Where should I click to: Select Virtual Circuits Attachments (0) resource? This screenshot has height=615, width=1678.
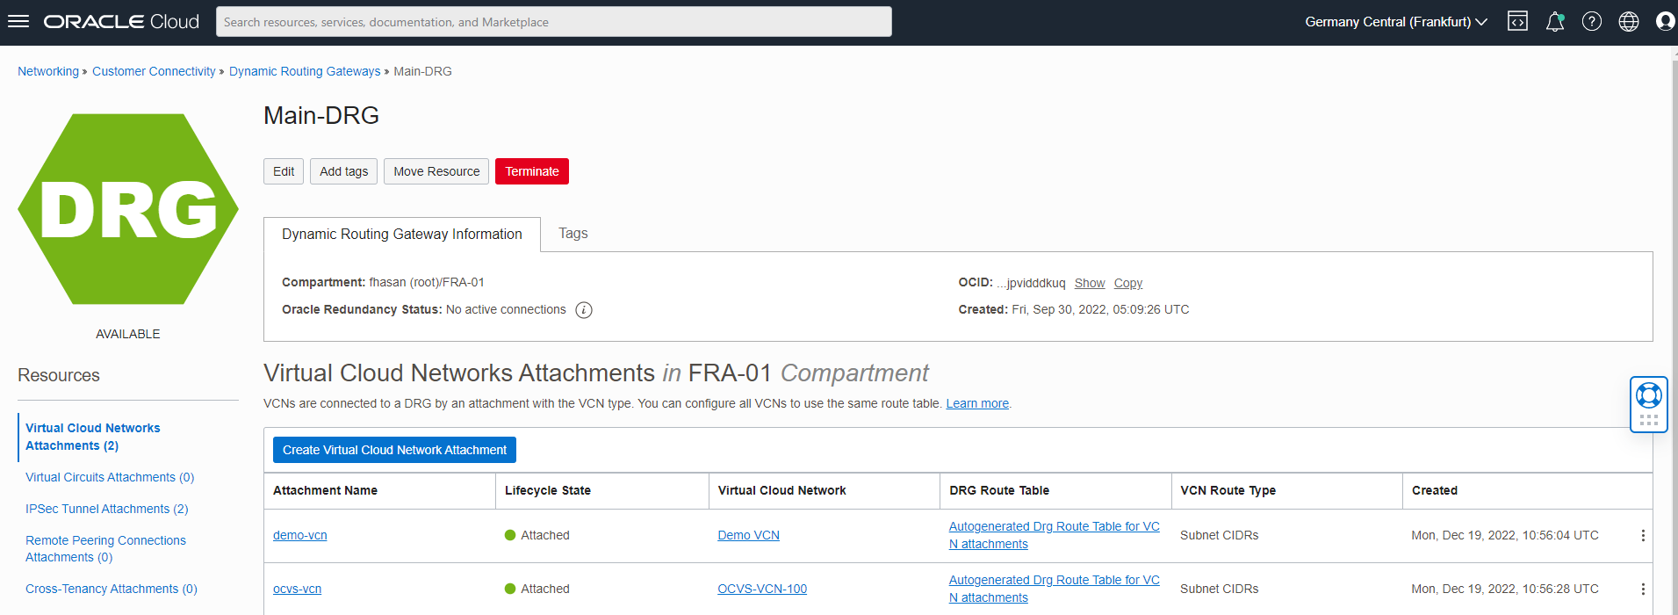click(x=110, y=477)
